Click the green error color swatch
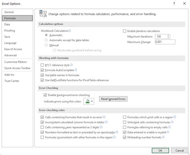Screen dimensions: 190x155 tap(88, 101)
